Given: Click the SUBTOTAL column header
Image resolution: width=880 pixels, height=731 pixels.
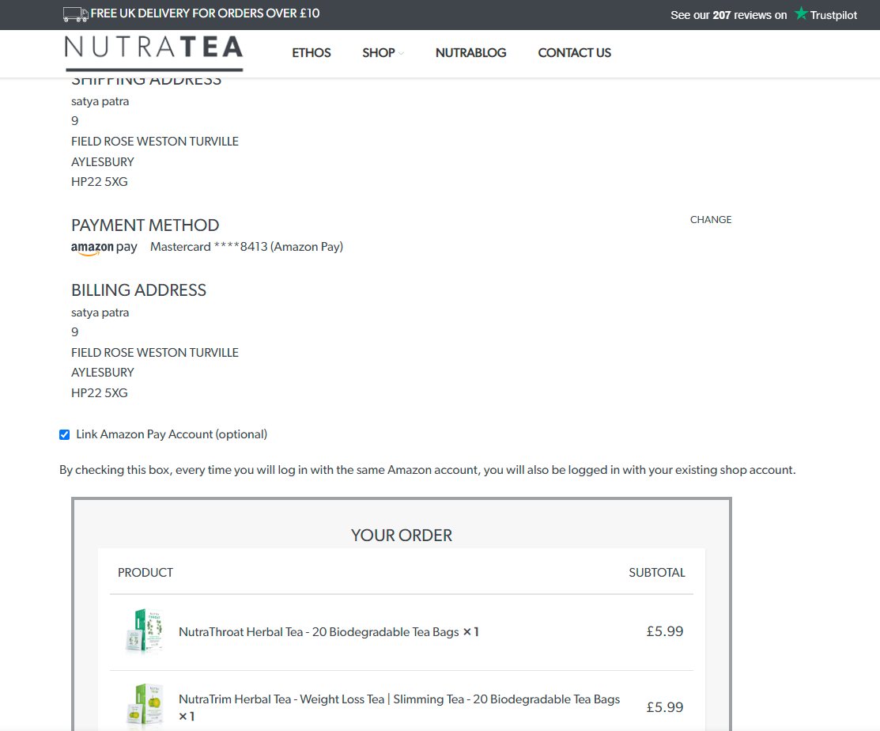Looking at the screenshot, I should (x=656, y=573).
